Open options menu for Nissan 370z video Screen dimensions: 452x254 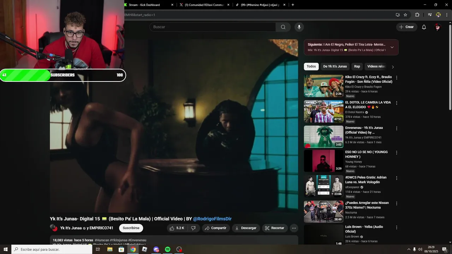(x=397, y=204)
